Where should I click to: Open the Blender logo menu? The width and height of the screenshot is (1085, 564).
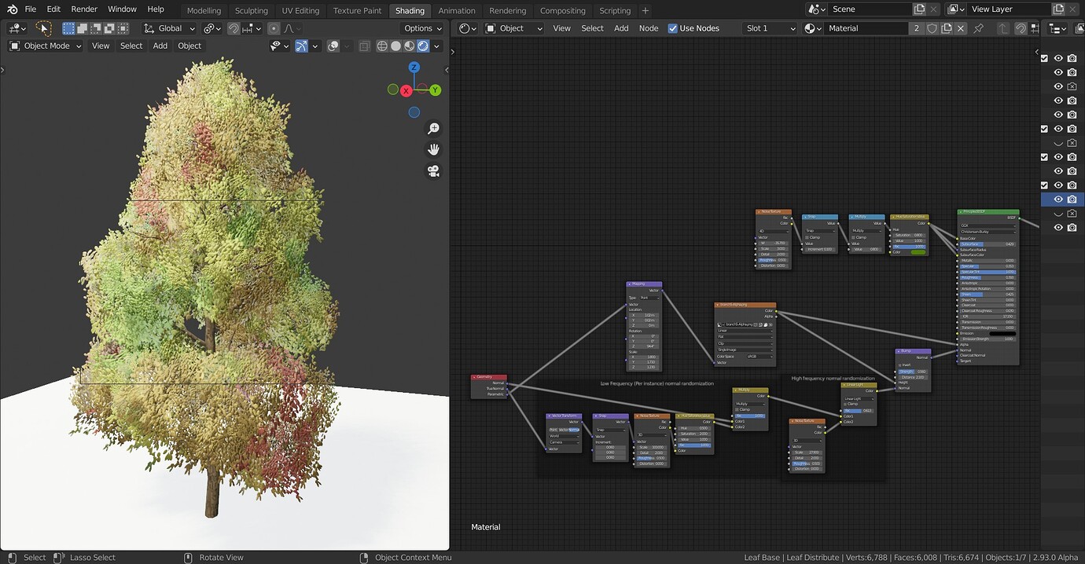12,9
